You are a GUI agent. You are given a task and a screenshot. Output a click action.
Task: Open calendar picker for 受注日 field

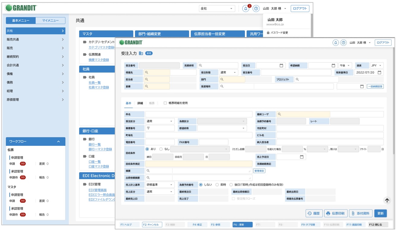click(x=281, y=65)
